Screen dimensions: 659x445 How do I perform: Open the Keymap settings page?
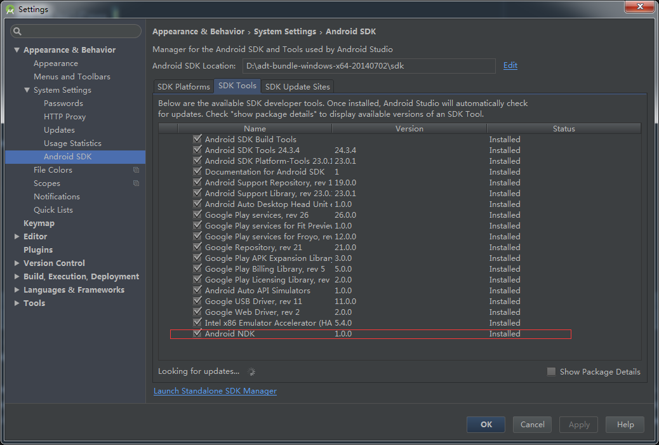click(x=39, y=223)
